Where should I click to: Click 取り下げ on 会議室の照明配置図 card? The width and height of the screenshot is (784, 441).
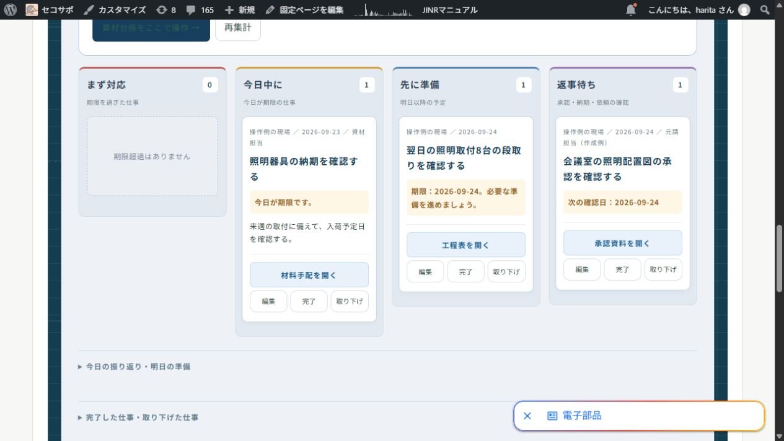coord(663,269)
